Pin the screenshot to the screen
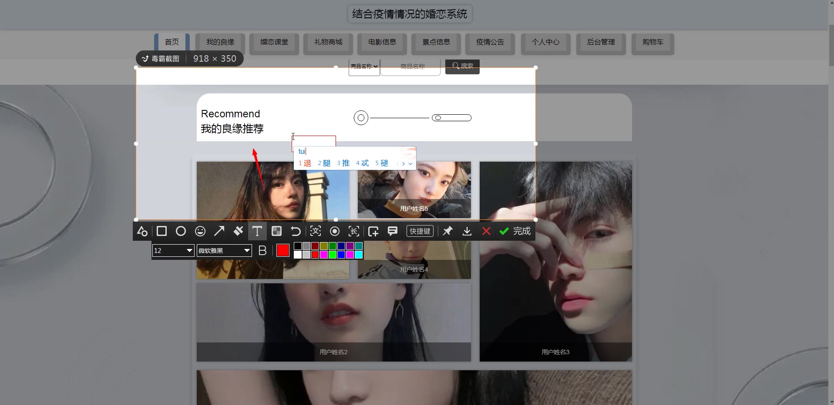Image resolution: width=834 pixels, height=405 pixels. 447,231
